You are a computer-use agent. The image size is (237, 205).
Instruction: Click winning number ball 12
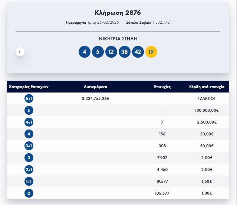(111, 52)
